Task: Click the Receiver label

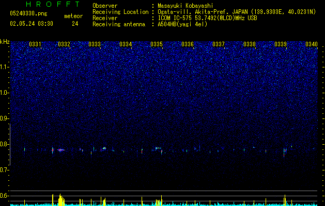Action: tap(105, 18)
